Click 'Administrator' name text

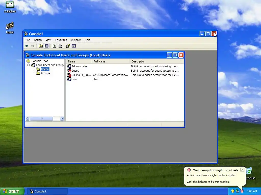coord(80,66)
